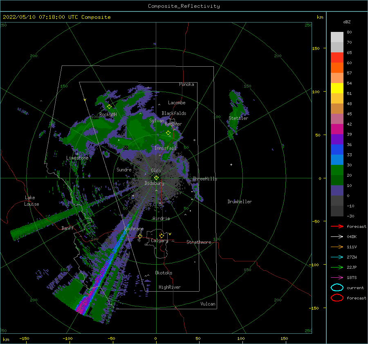Click the Strathmore label

click(199, 242)
